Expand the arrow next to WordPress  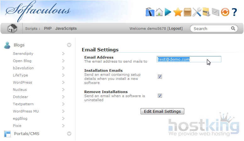[63, 82]
